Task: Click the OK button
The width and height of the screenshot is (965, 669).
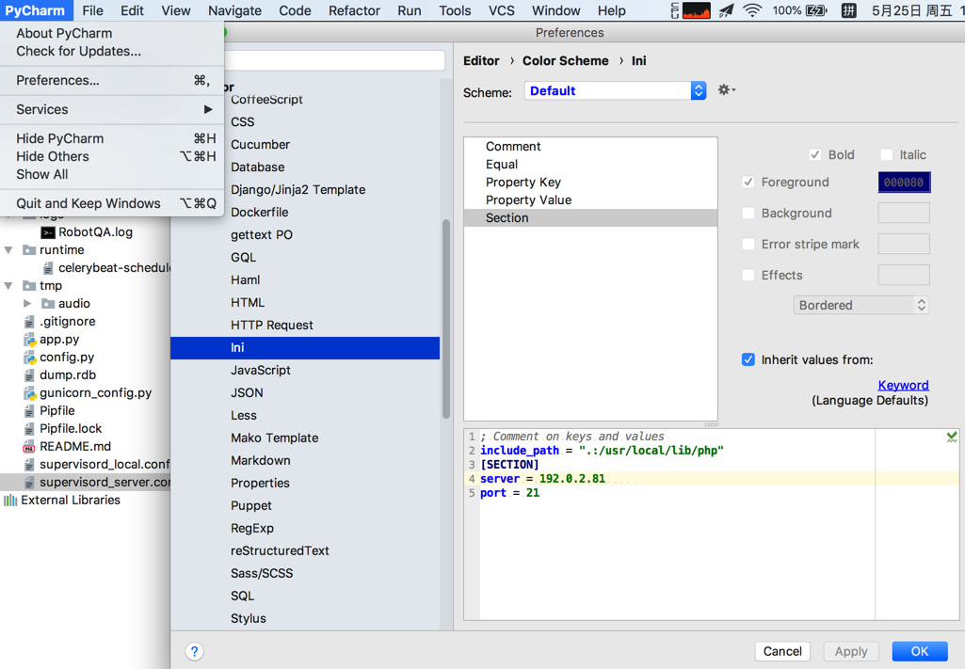Action: [x=920, y=651]
